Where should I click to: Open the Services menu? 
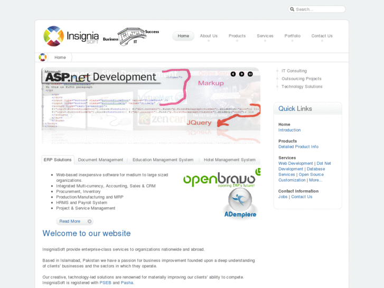(265, 36)
